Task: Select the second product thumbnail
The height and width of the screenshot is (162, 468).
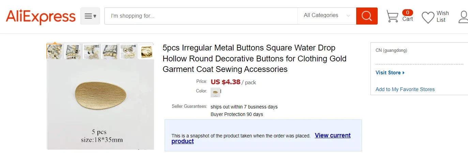Action: point(73,51)
